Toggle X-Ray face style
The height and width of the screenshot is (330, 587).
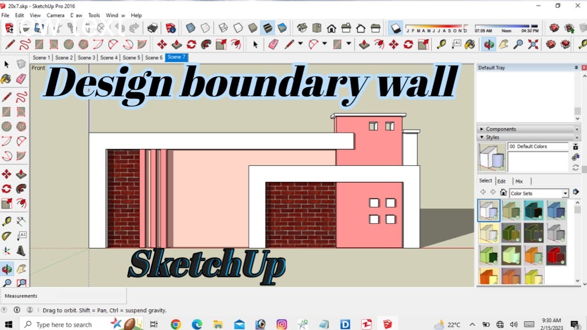coord(190,28)
